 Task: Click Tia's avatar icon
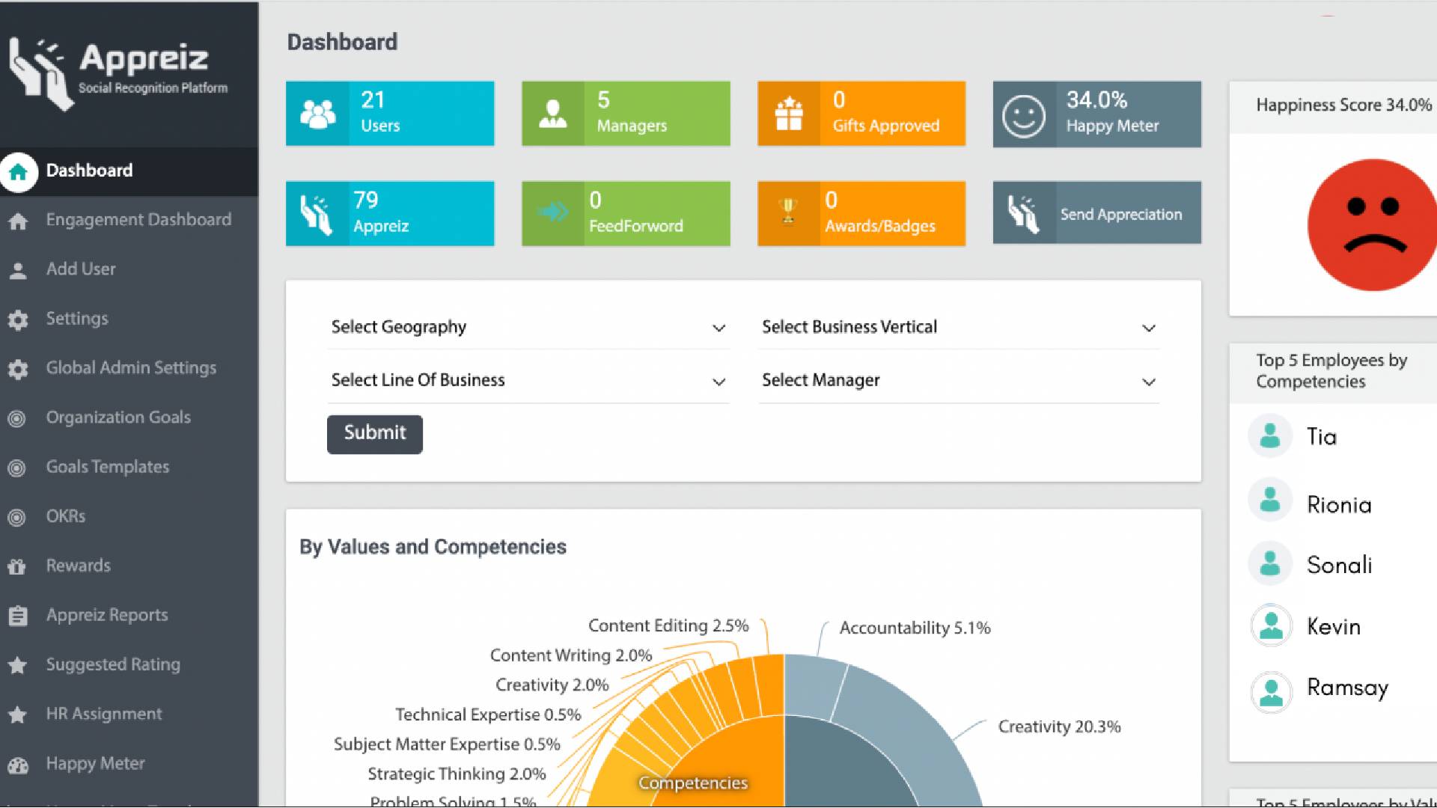click(1271, 435)
